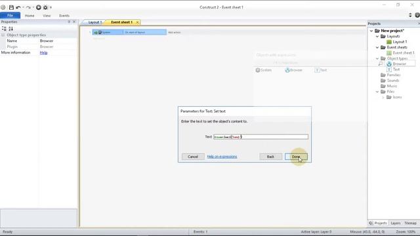Collapse the Files folder
This screenshot has height=236, width=420.
pyautogui.click(x=377, y=92)
